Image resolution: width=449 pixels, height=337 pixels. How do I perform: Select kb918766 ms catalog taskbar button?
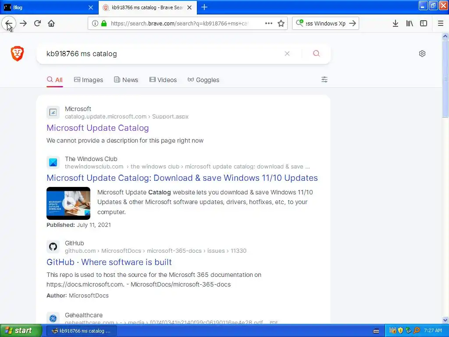pos(82,331)
